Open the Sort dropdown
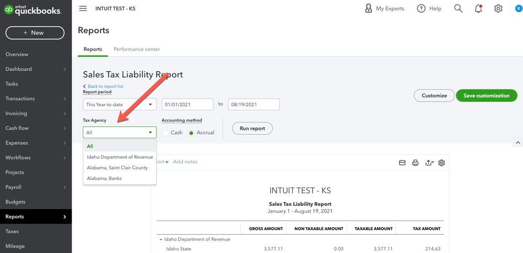Viewport: 523px width, 253px height. (162, 161)
